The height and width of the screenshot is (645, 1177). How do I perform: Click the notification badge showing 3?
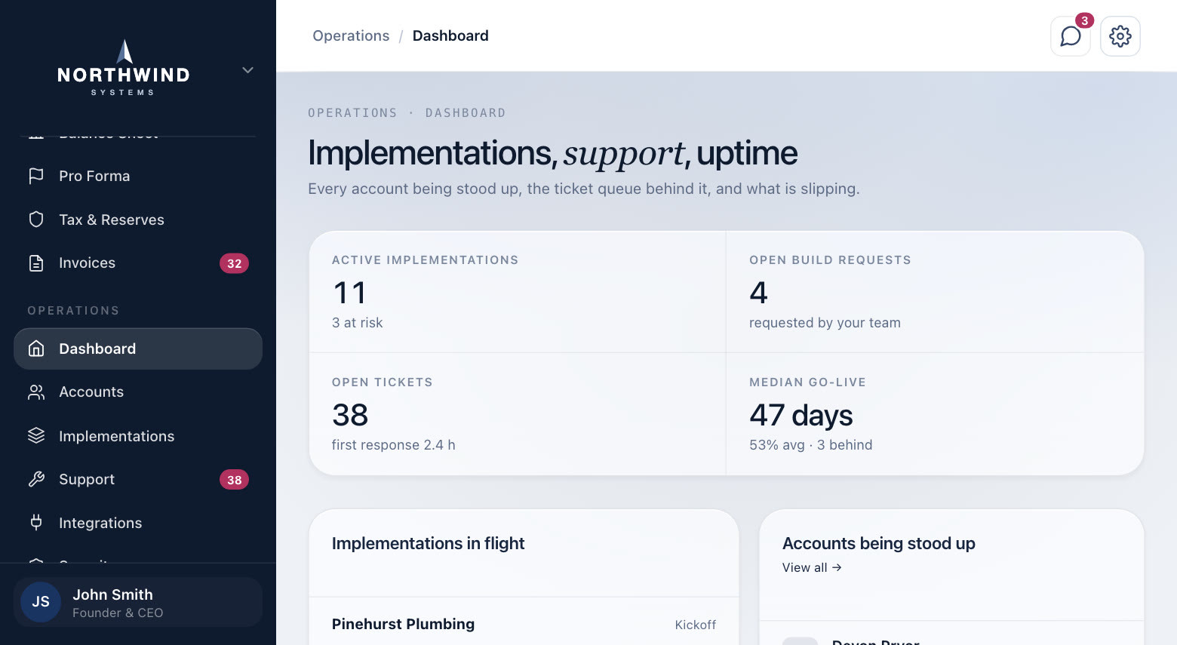tap(1084, 20)
